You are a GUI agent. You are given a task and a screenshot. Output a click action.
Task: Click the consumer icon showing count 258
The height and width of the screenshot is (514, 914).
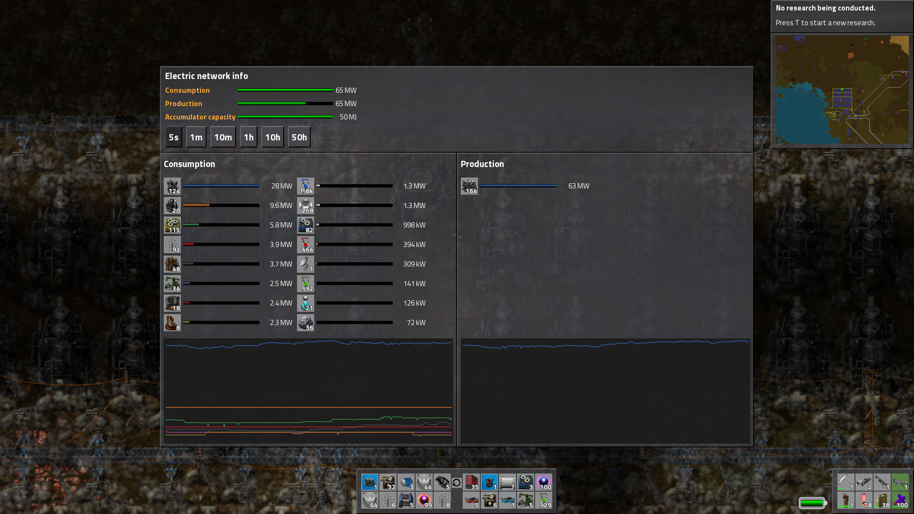[x=306, y=206]
